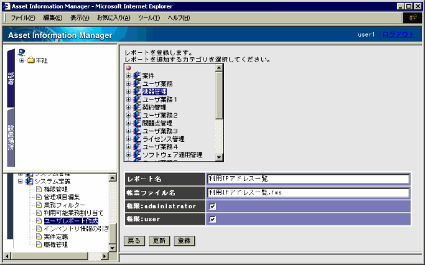Expand the ユーザ業務 category
The height and width of the screenshot is (265, 425).
pyautogui.click(x=128, y=84)
